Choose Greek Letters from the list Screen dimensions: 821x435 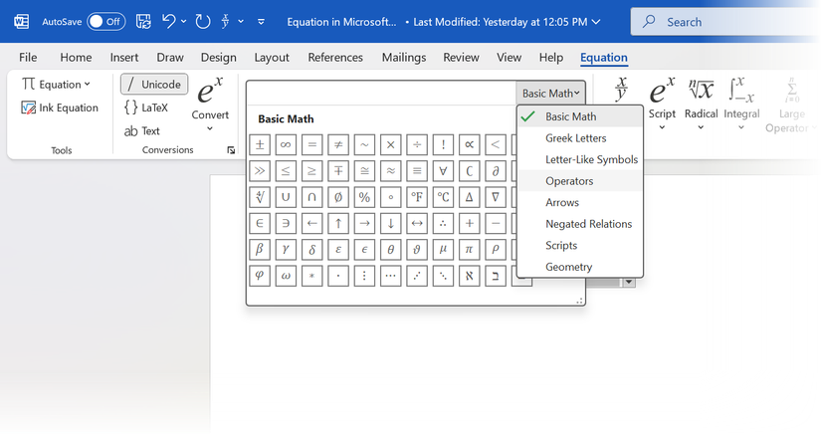coord(575,138)
